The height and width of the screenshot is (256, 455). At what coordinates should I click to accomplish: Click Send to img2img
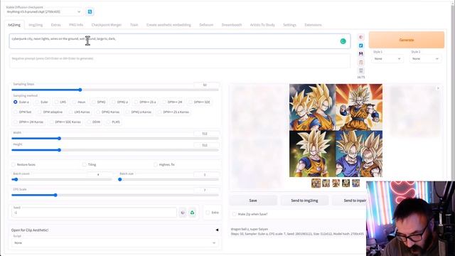[x=304, y=201]
